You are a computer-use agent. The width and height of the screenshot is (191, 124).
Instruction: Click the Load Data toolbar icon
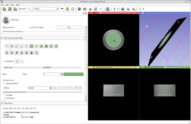[4, 9]
